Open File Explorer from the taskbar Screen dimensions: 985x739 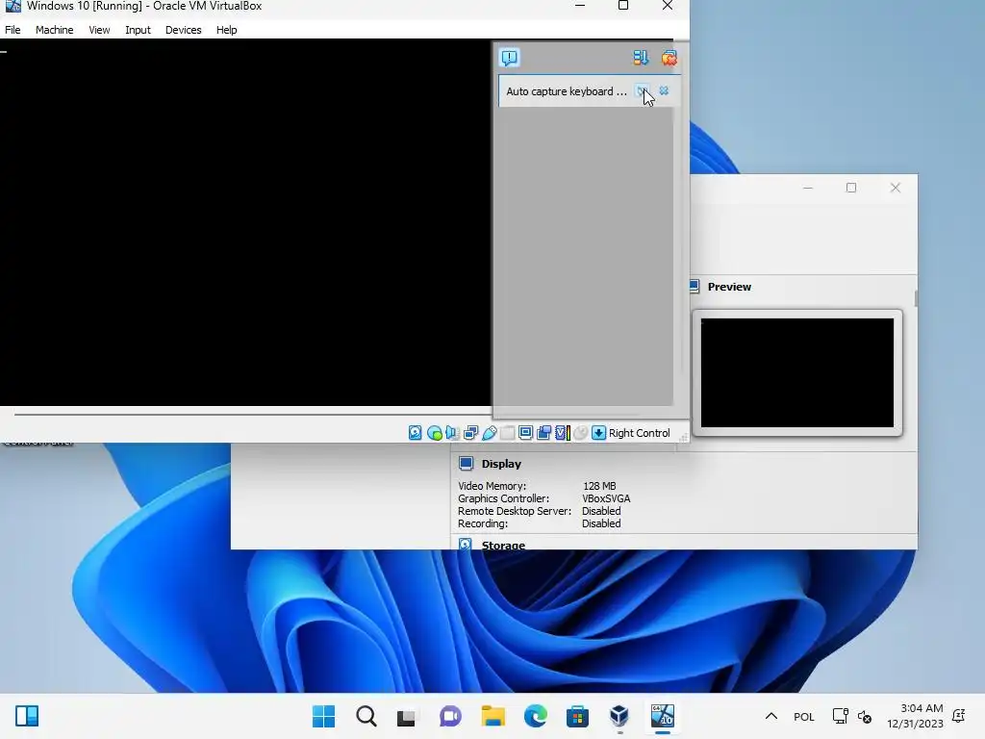click(493, 716)
